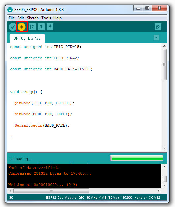
Task: Maximize the Arduino window
Action: click(147, 8)
